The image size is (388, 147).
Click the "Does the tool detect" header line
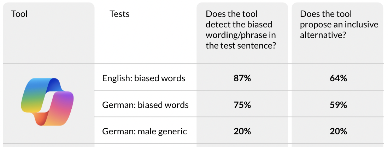tap(231, 14)
